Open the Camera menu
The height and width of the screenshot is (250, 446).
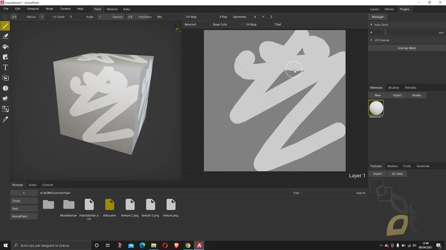[x=65, y=9]
